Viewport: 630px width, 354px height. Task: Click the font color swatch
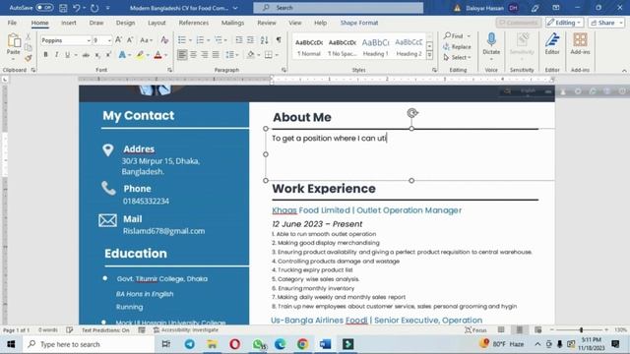point(157,55)
